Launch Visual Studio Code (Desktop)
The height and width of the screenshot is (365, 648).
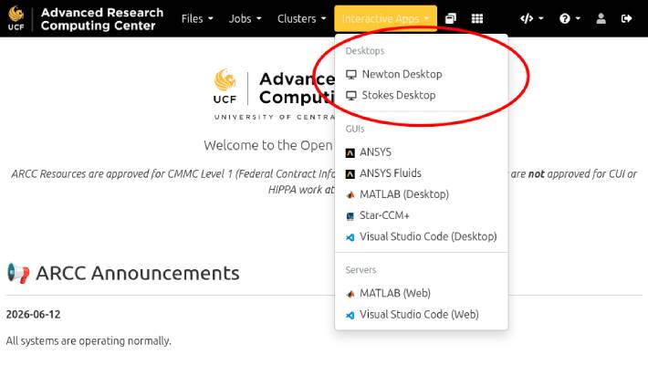[421, 236]
